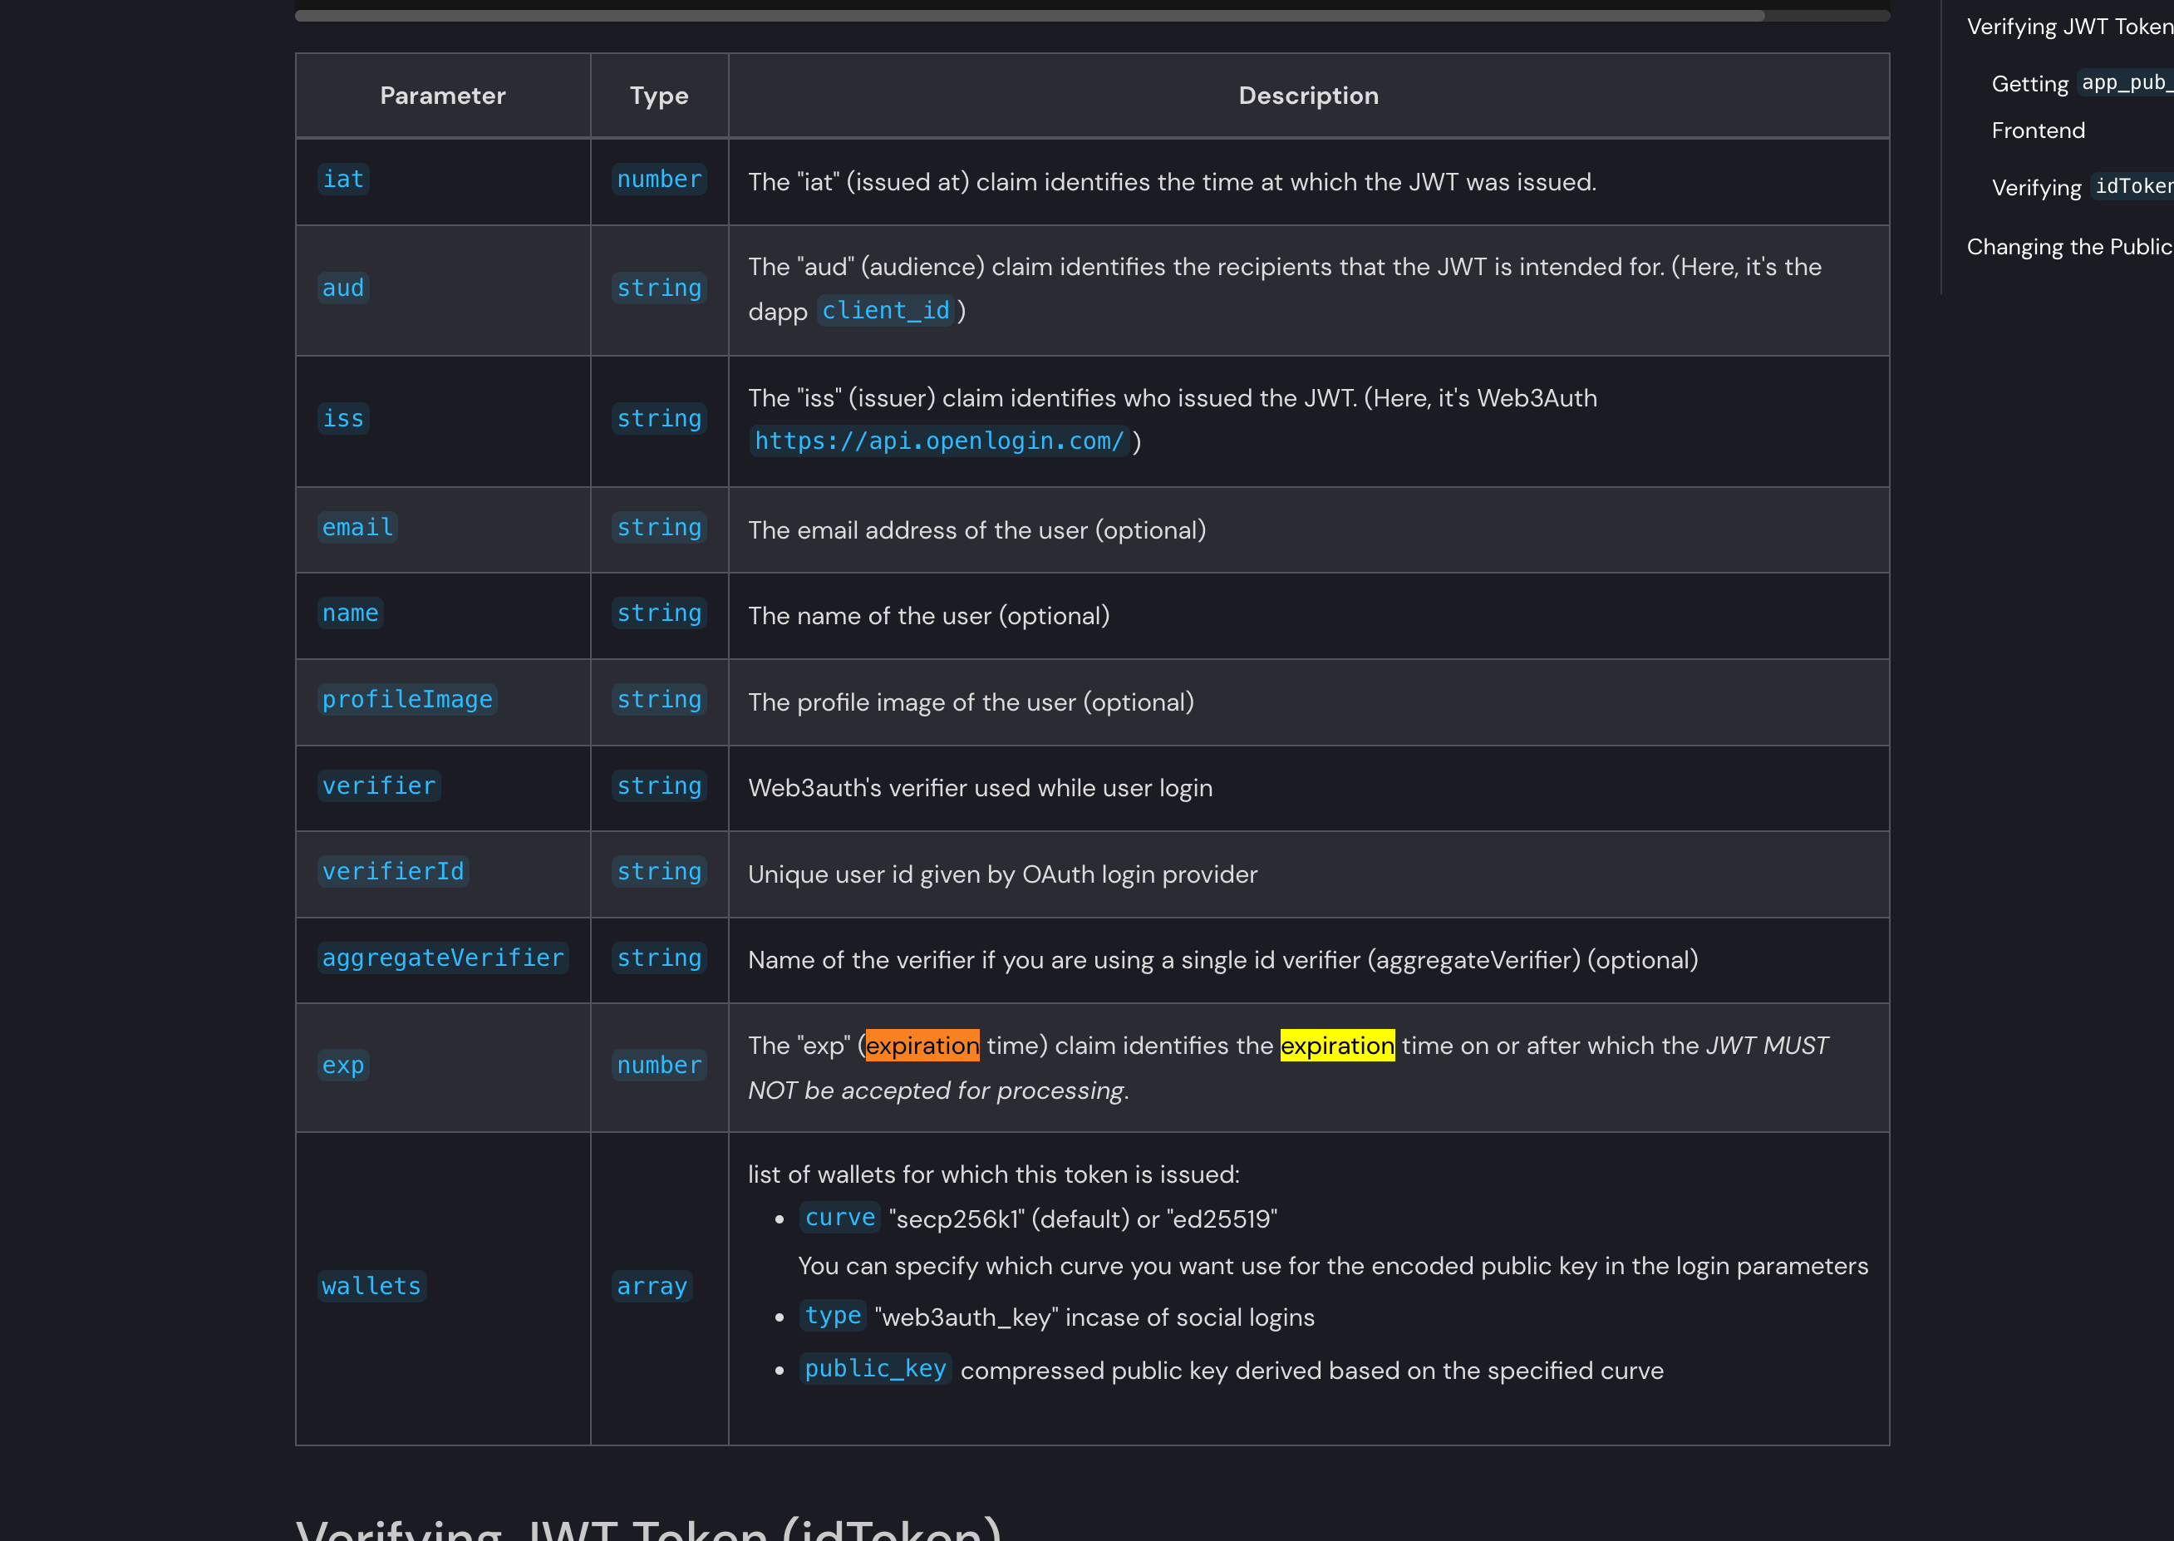The height and width of the screenshot is (1541, 2174).
Task: Click the 'curve' property icon
Action: (x=839, y=1219)
